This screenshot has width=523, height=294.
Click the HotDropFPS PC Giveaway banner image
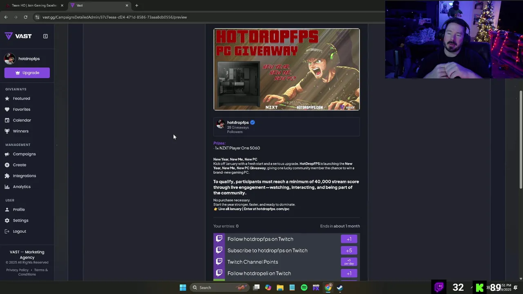(286, 69)
